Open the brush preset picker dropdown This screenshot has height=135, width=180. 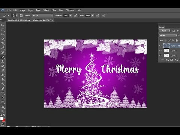[x=17, y=15]
